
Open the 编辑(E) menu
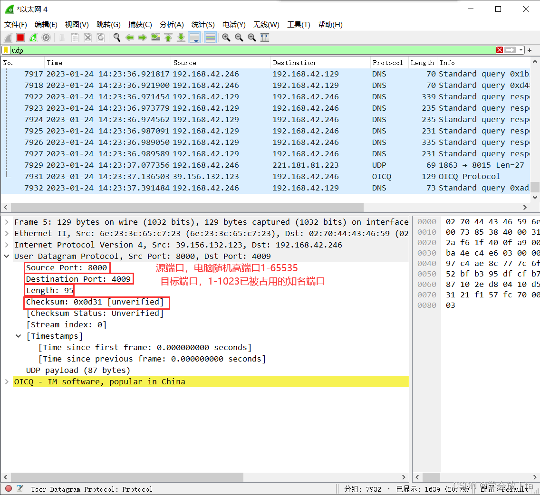[46, 24]
